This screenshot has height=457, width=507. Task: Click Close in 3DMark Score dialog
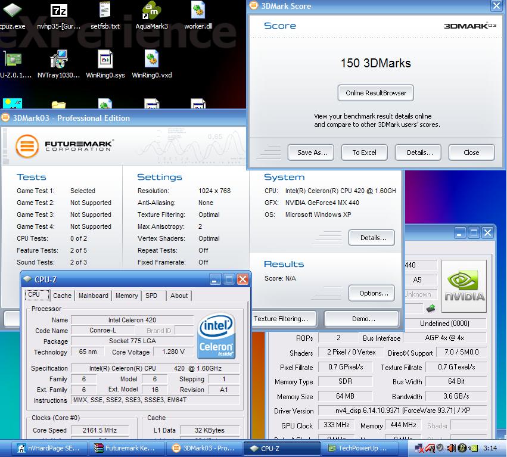(471, 153)
